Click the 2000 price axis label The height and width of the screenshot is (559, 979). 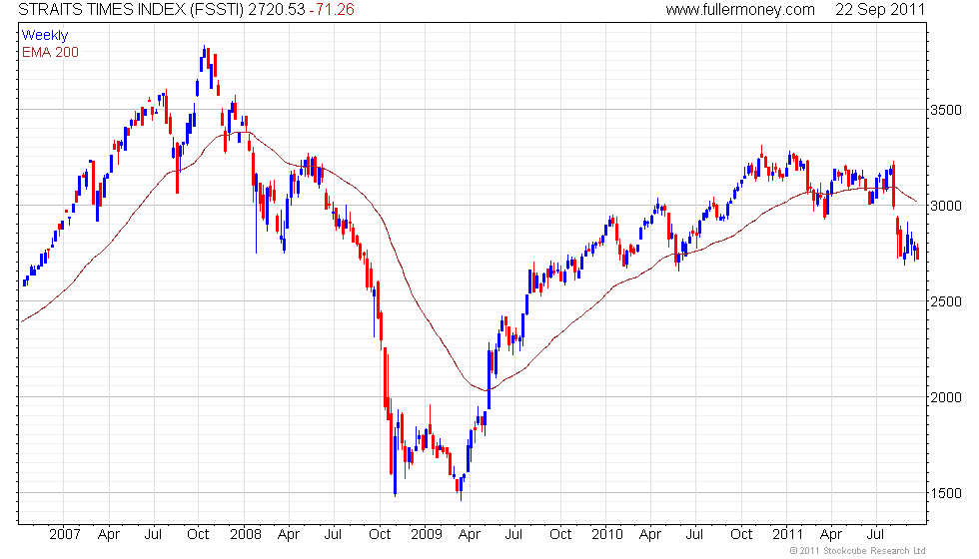tap(946, 397)
